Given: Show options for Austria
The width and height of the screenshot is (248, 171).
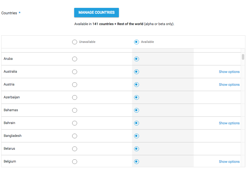Looking at the screenshot, I should click(229, 85).
